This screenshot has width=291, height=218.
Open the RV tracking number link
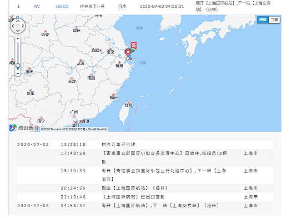37,7
